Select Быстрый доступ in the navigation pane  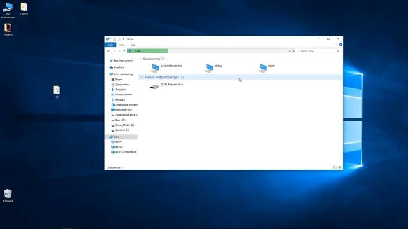(121, 60)
